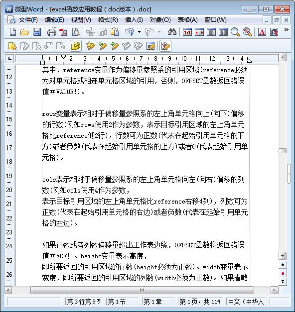The width and height of the screenshot is (295, 312).
Task: Go to previous comment
Action: (x=49, y=46)
